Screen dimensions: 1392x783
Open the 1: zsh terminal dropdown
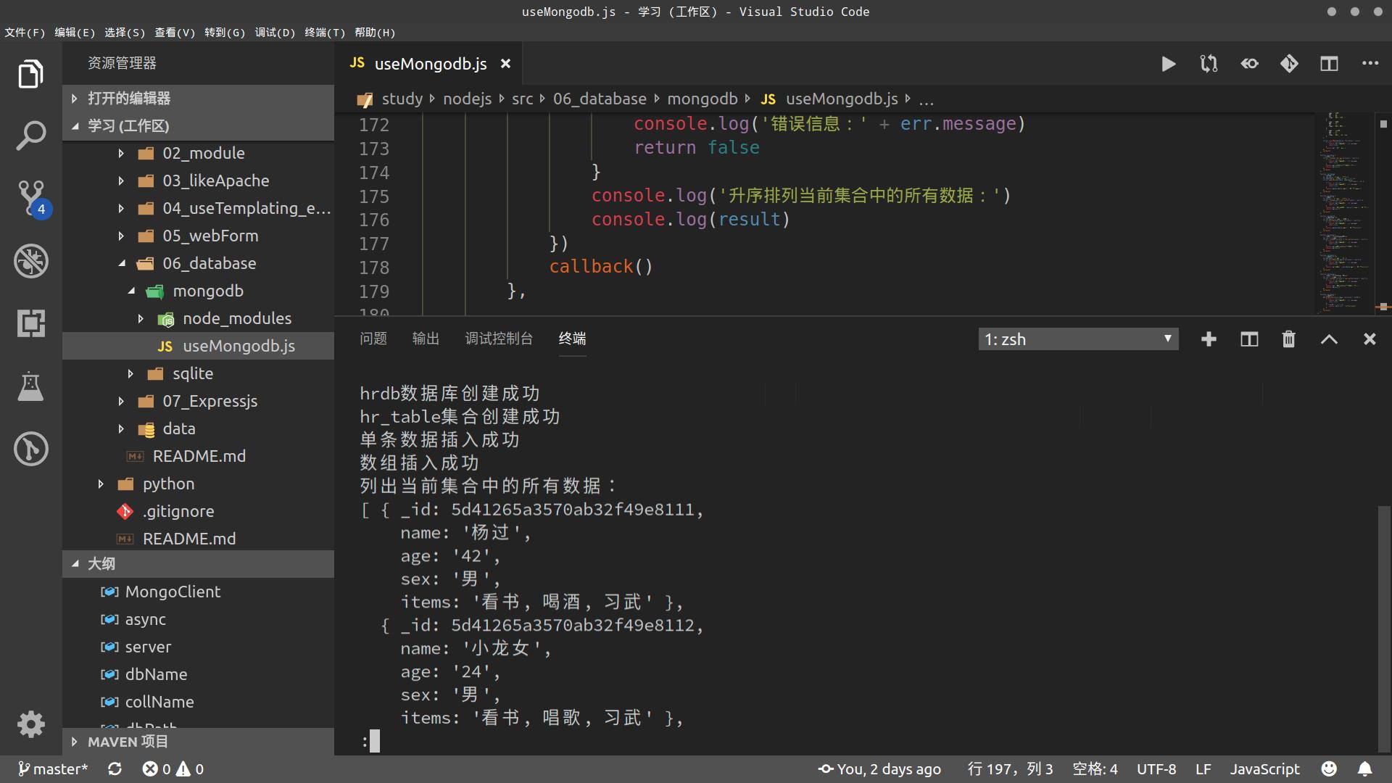point(1078,339)
